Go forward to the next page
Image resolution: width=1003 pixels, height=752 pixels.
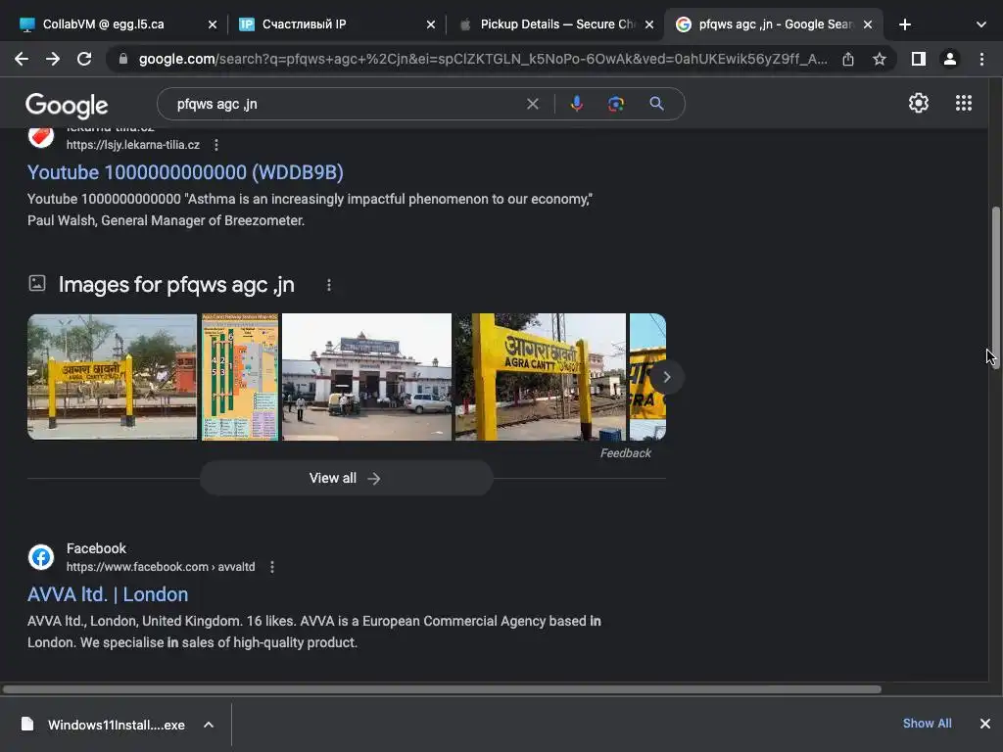53,59
